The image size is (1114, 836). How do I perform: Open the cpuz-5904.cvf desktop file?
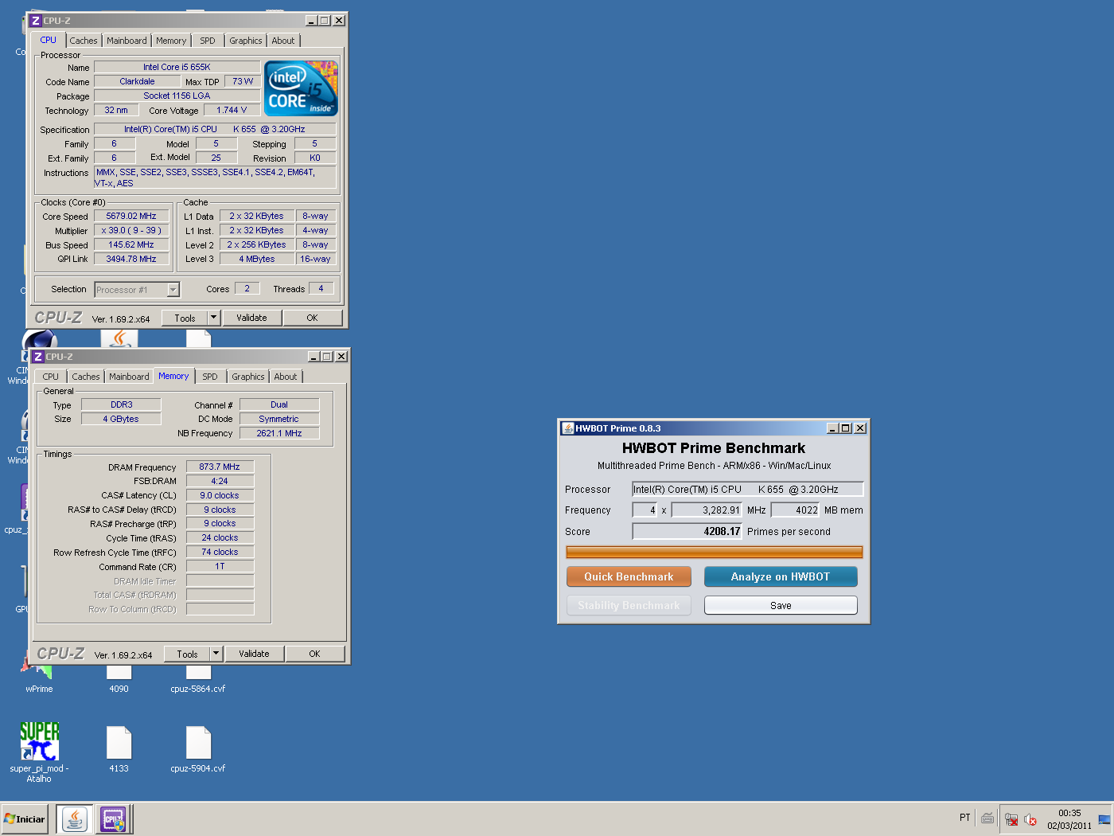point(198,749)
